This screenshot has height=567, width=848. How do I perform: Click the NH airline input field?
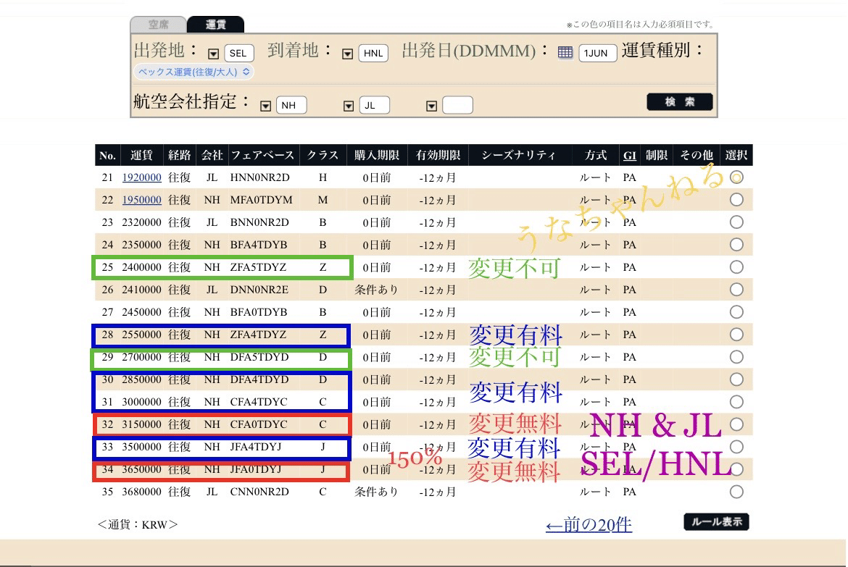291,105
